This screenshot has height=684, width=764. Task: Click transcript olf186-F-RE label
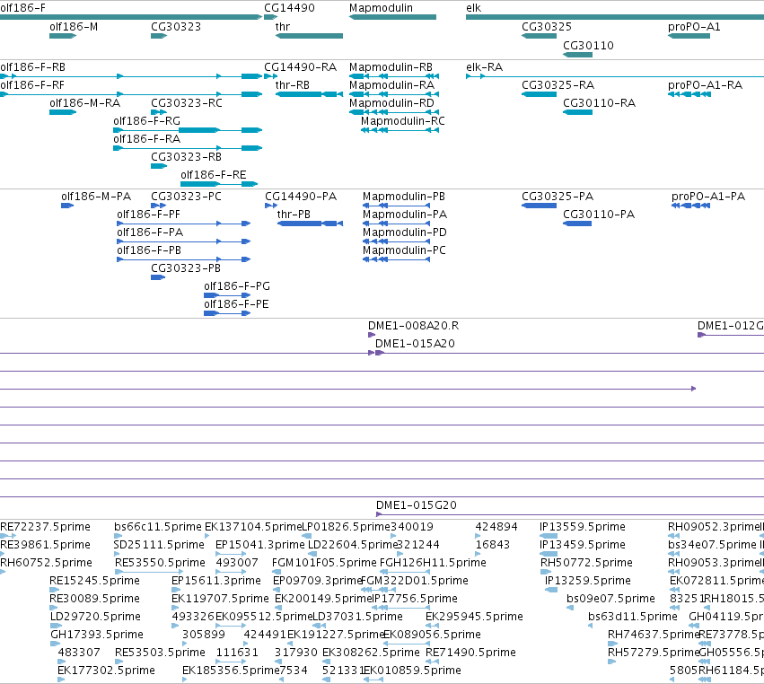[214, 175]
